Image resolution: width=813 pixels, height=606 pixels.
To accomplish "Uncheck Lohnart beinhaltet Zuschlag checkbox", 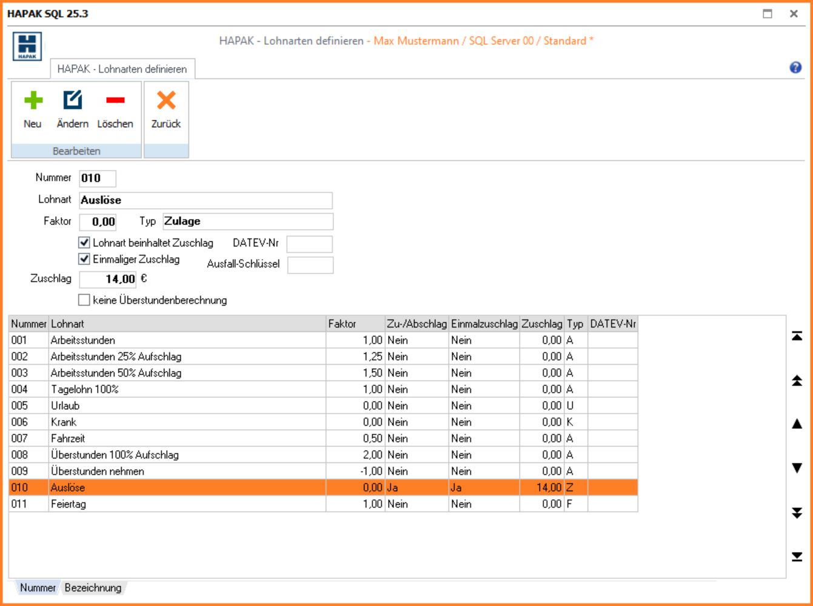I will (x=84, y=243).
